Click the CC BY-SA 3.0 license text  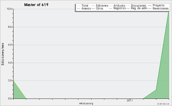[x=163, y=104]
